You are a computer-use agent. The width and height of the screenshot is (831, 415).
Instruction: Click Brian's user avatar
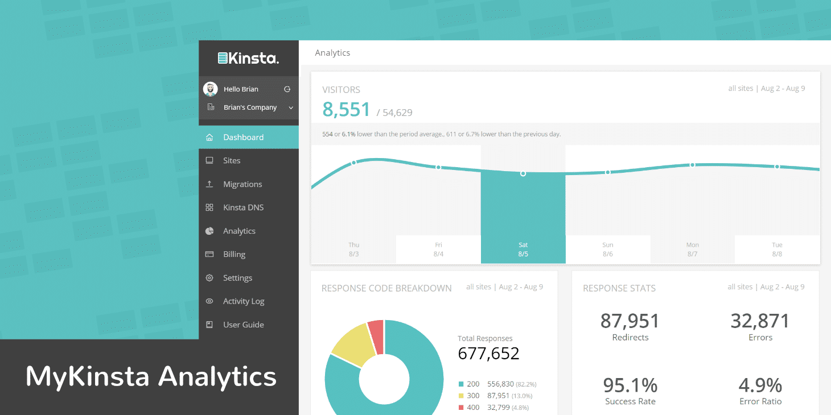pyautogui.click(x=211, y=89)
